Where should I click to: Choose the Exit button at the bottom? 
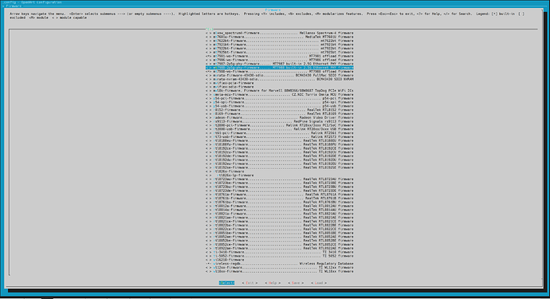click(249, 283)
